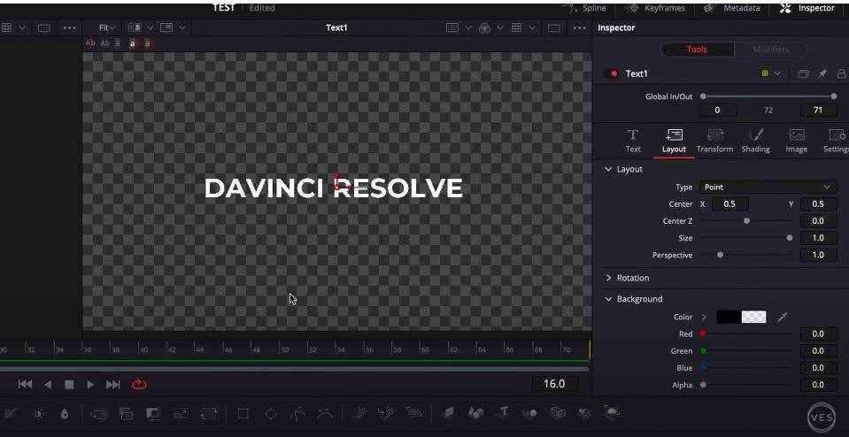This screenshot has width=849, height=437.
Task: Add a pMerge particle node
Action: (387, 414)
